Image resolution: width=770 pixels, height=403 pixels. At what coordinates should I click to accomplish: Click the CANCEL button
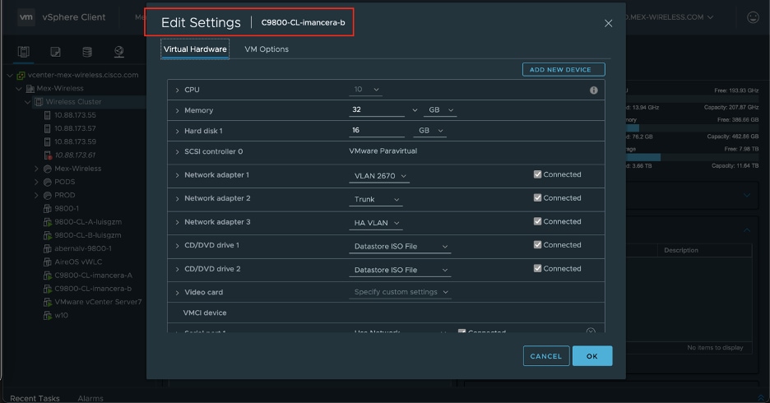point(546,356)
